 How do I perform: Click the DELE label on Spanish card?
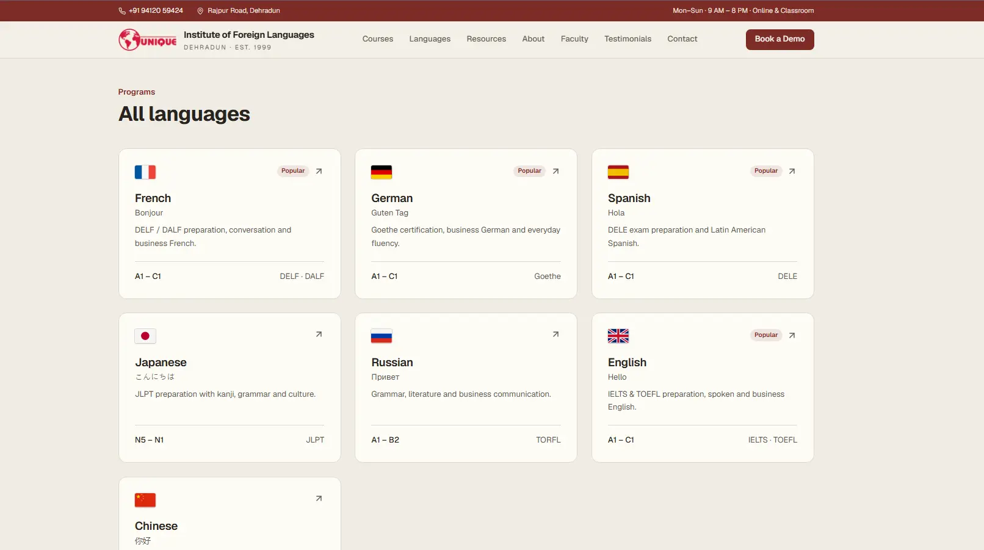click(x=787, y=277)
